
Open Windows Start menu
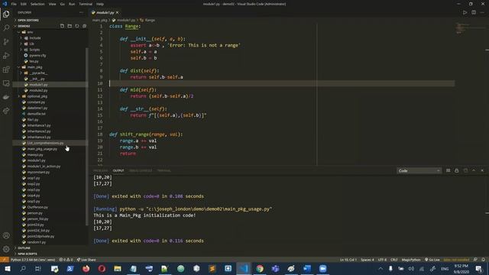tap(8, 268)
